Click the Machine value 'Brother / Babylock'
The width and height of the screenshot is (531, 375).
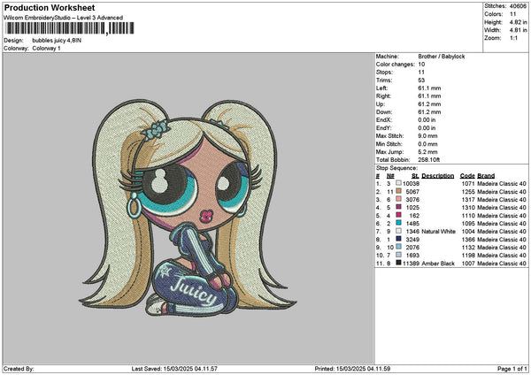(442, 57)
